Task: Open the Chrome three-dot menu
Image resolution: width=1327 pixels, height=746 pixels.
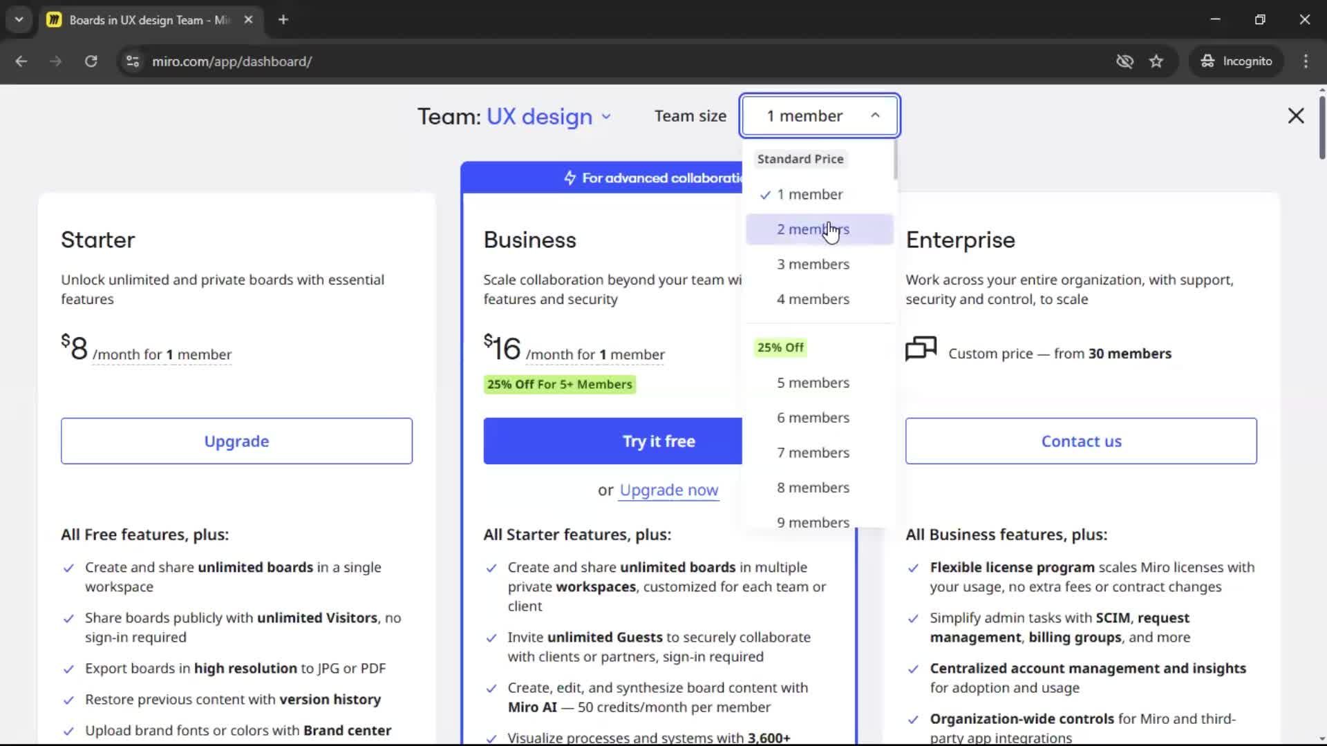Action: (x=1306, y=61)
